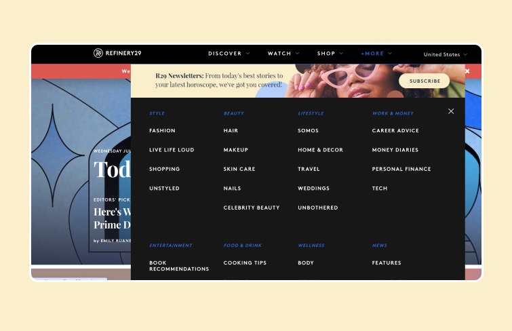Image resolution: width=512 pixels, height=331 pixels.
Task: Go to Celebrity Beauty section
Action: (x=252, y=208)
